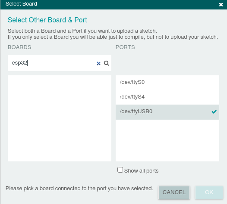Select the /dev/ttyUSB0 port row
Screen dimensions: 227x204
point(167,112)
